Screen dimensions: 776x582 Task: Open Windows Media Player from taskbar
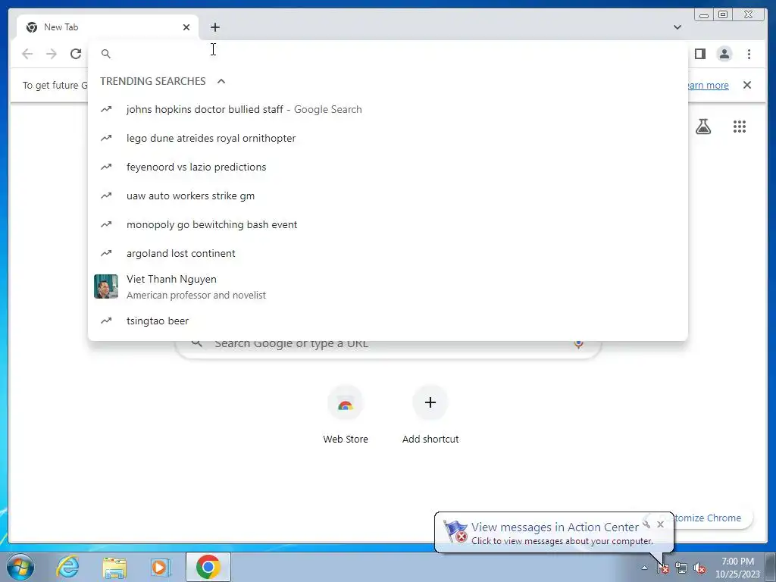click(x=161, y=567)
